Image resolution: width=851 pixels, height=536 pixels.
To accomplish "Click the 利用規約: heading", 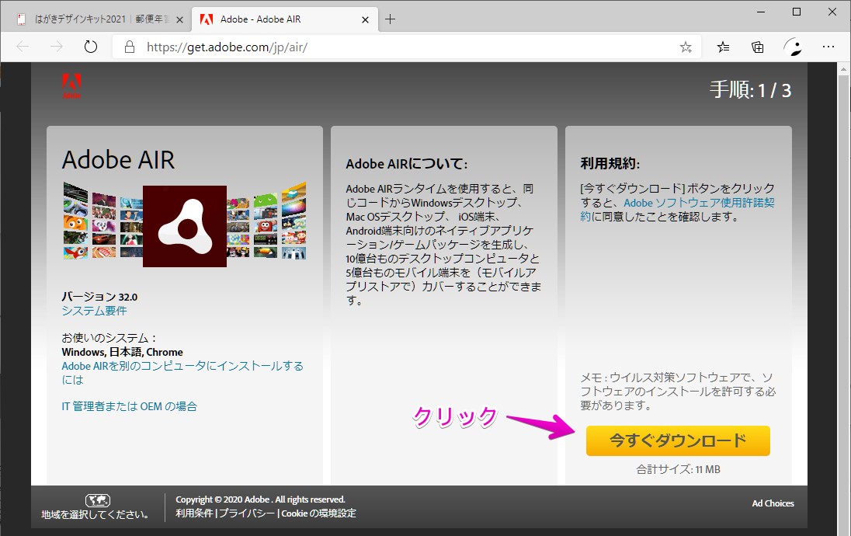I will point(610,163).
